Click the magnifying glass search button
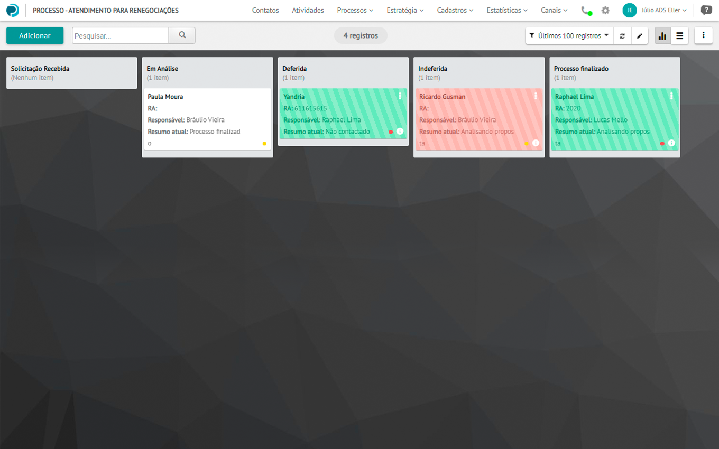 pyautogui.click(x=182, y=35)
